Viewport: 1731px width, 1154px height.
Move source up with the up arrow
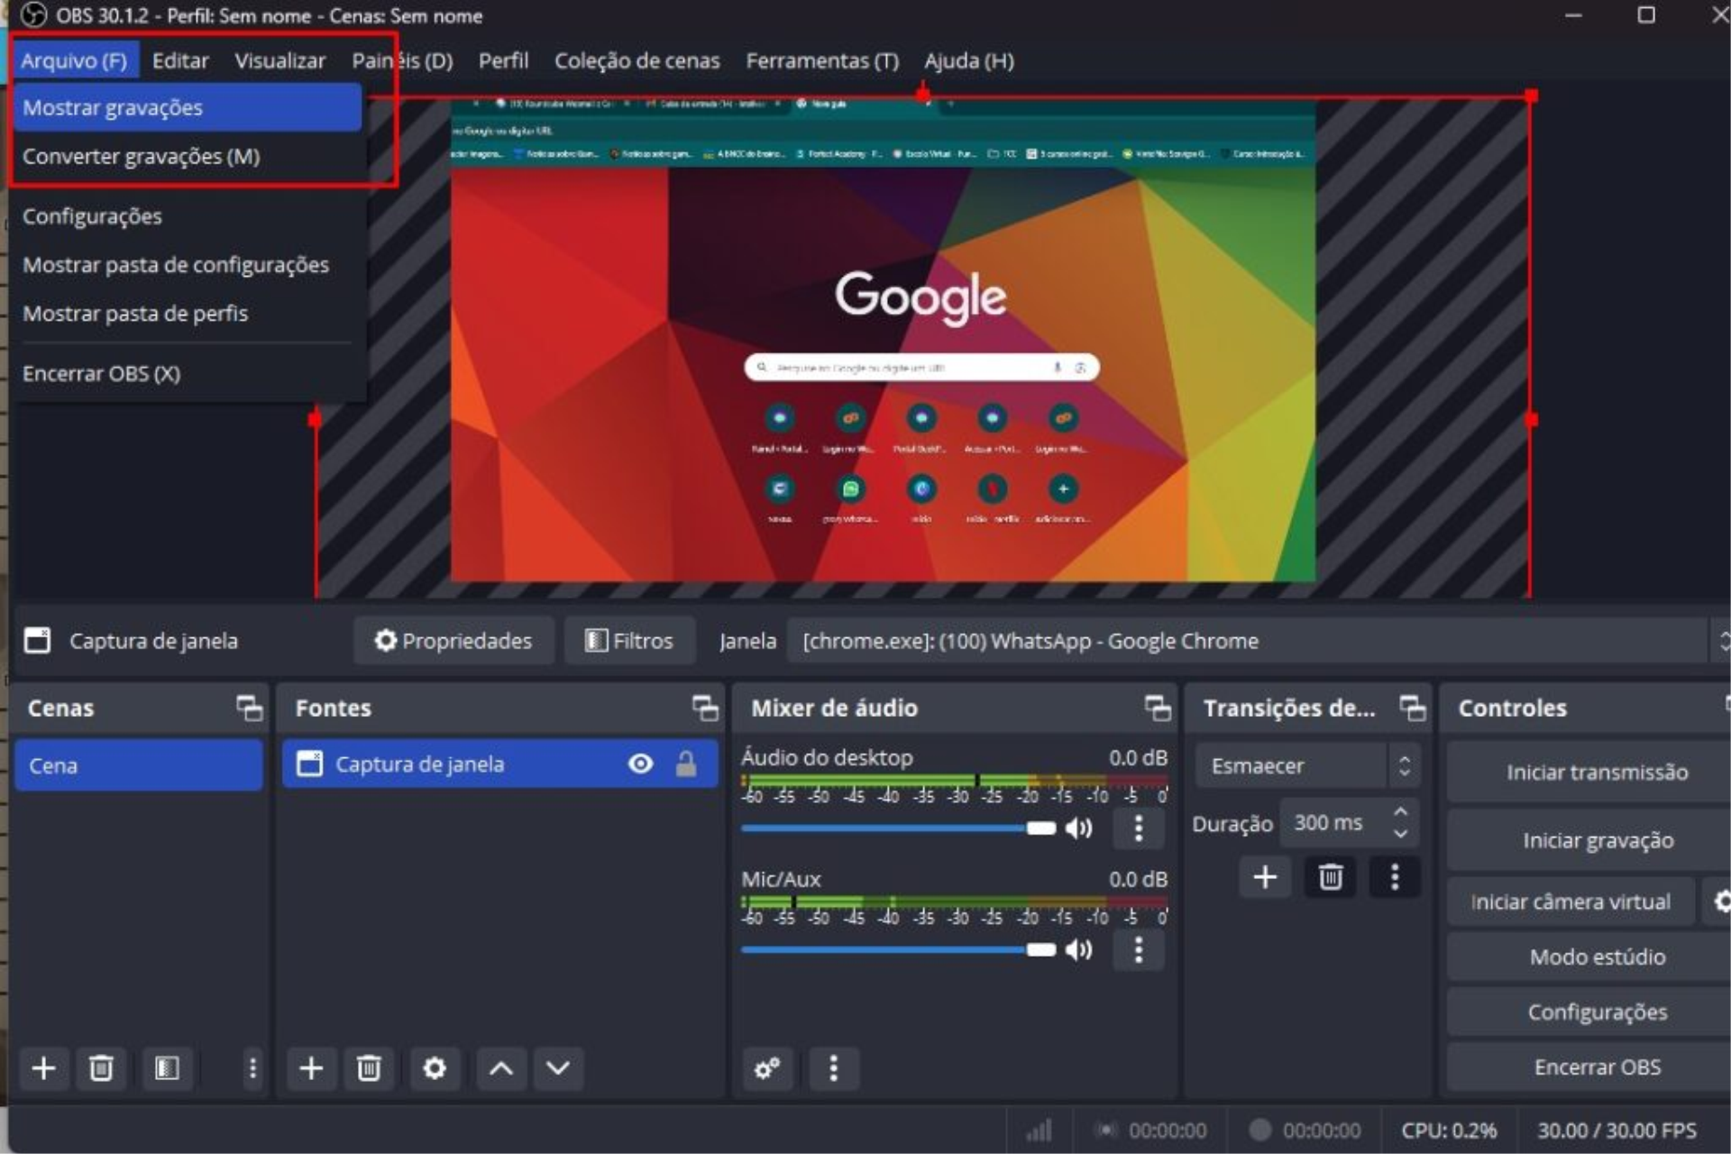501,1068
